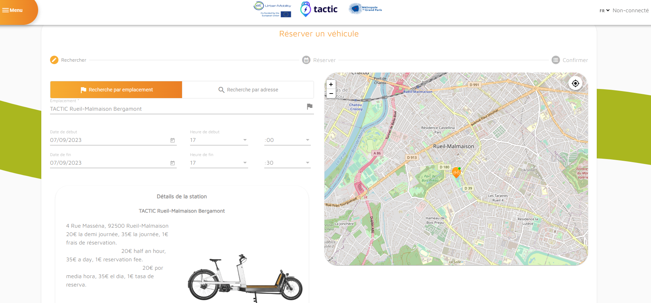Click the Métropole du Grand Paris logo
Screen dimensions: 651x303
point(365,9)
